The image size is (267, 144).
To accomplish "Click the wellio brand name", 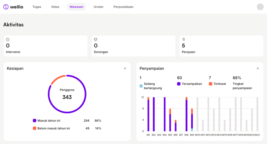I will 16,7.
